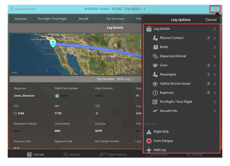The image size is (230, 166).
Task: Tap the Expenses dollar icon in menu
Action: 155,93
